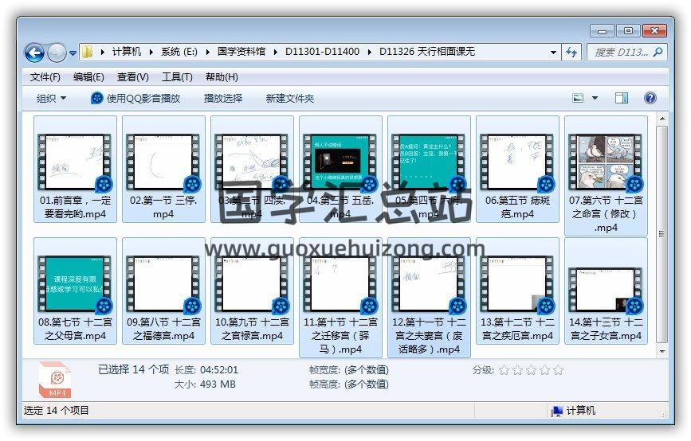This screenshot has height=441, width=691.
Task: Maximize the explorer window
Action: [628, 31]
